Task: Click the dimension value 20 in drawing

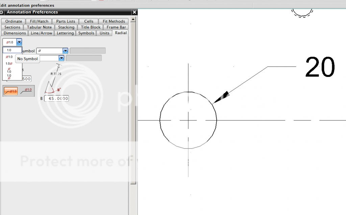Action: (320, 67)
